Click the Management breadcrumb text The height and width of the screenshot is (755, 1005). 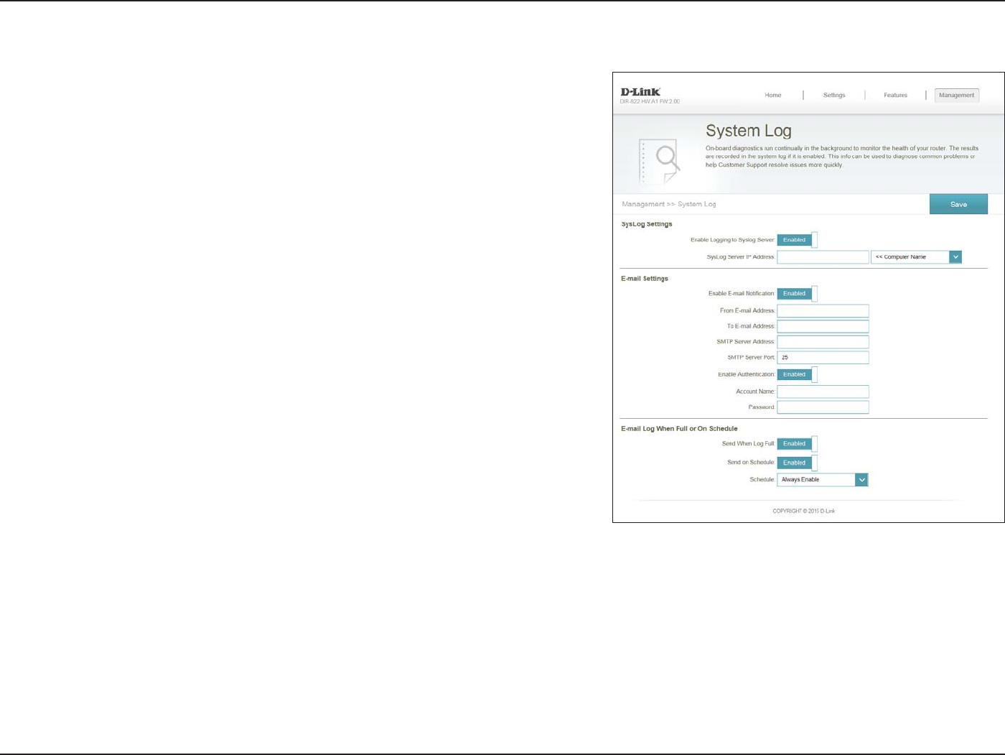642,204
